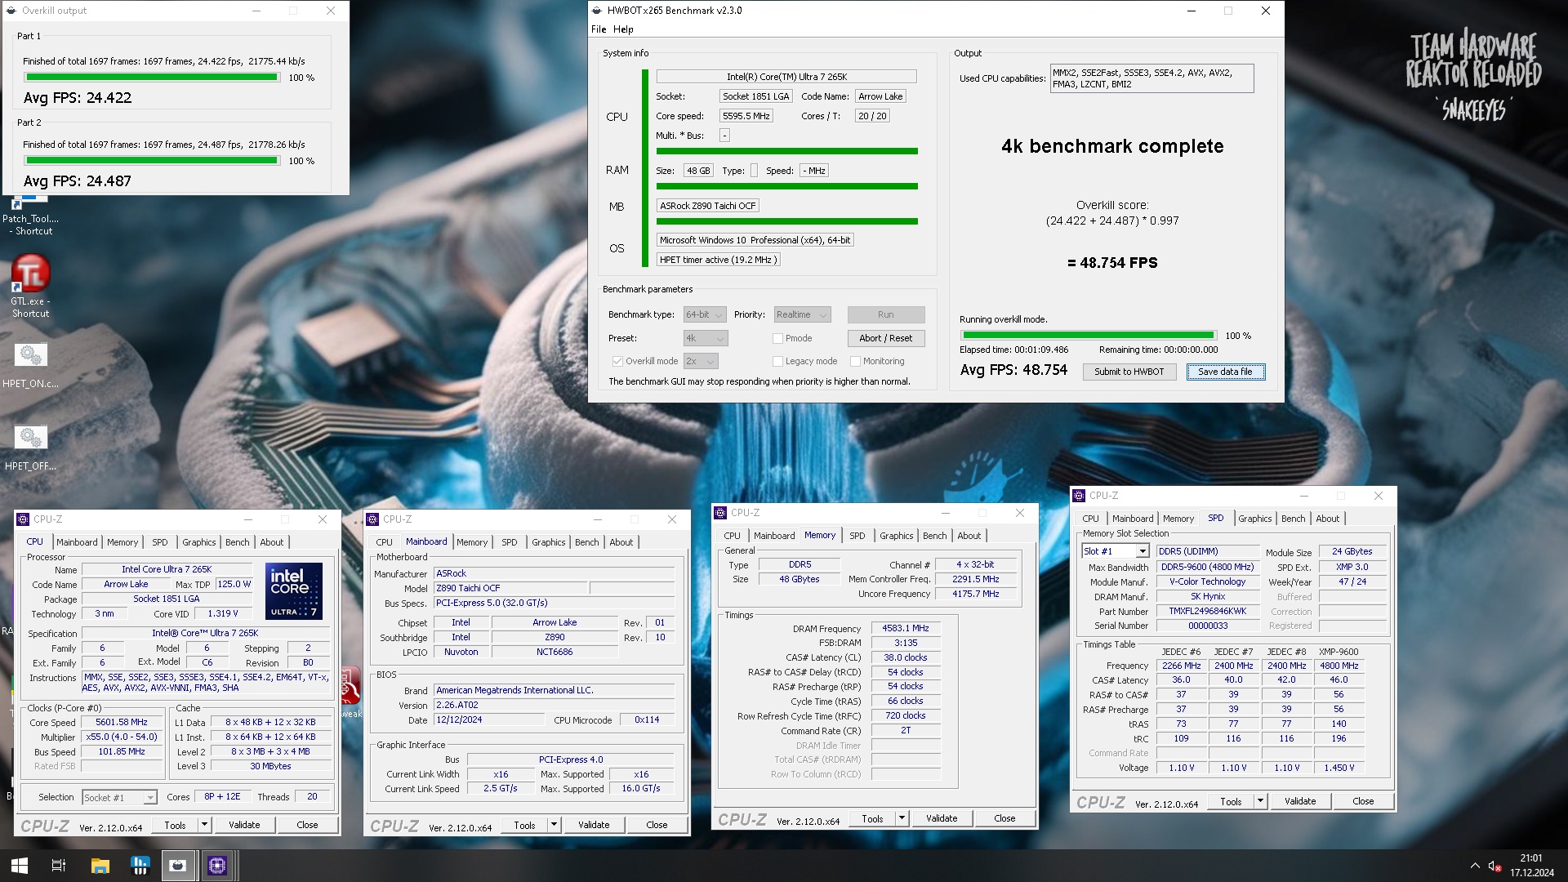
Task: Click Intel Core Ultra 7 logo
Action: (294, 590)
